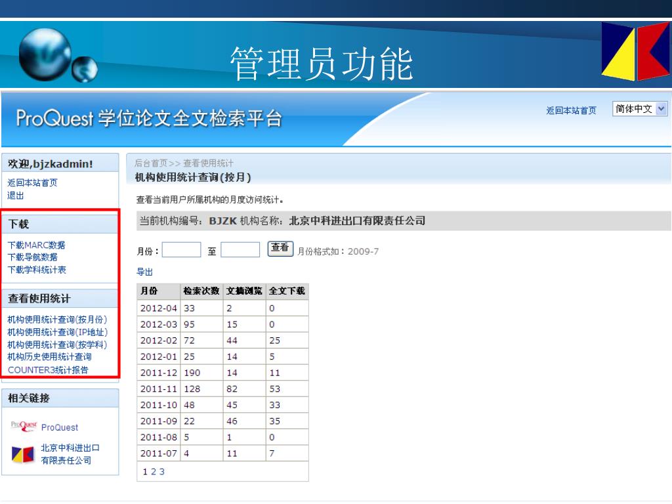The image size is (672, 504).
Task: Click the 查看使用统计 breadcrumb text
Action: point(208,163)
